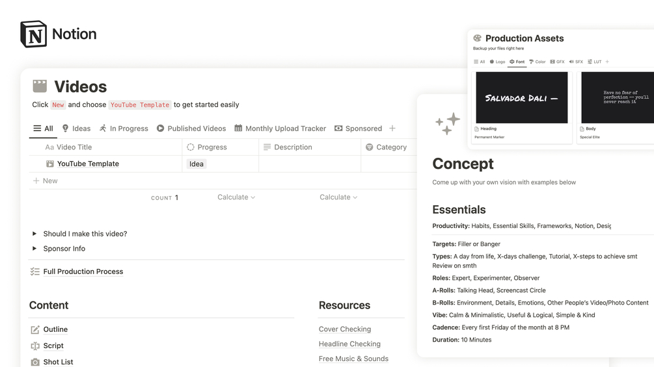The image size is (654, 367).
Task: Select the SFX tab in Production Assets
Action: (x=576, y=62)
